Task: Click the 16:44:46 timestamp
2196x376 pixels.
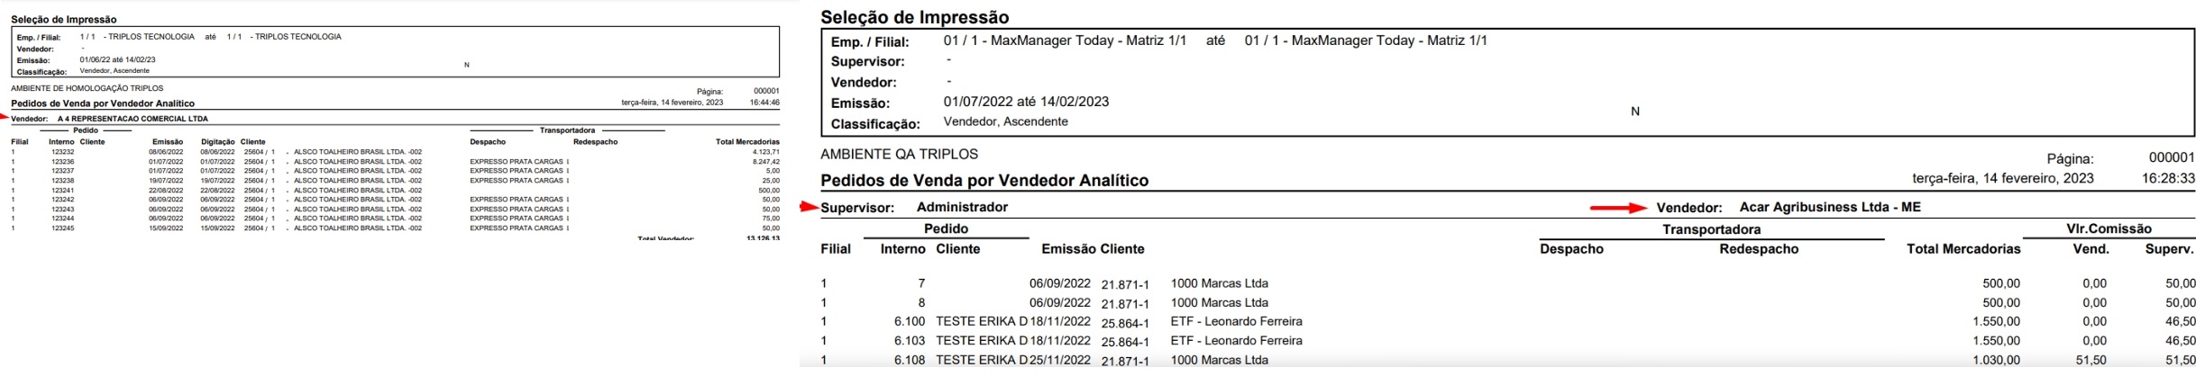Action: tap(764, 103)
